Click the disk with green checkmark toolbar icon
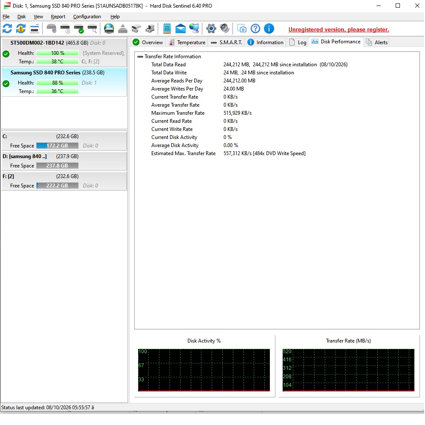This screenshot has width=425, height=425. [79, 28]
